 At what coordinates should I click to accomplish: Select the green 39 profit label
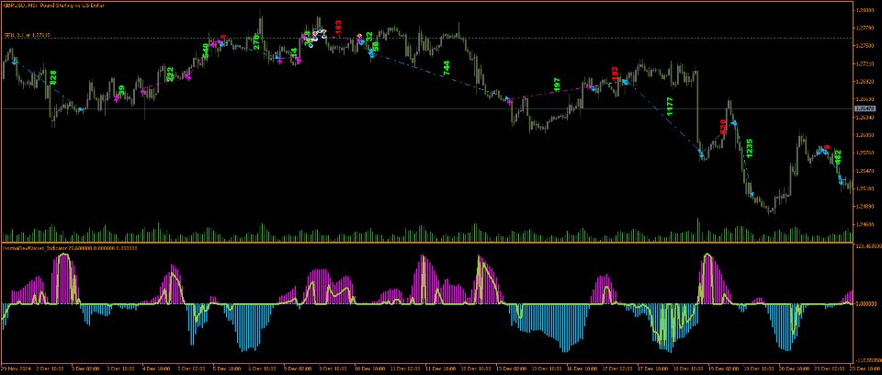coord(121,91)
